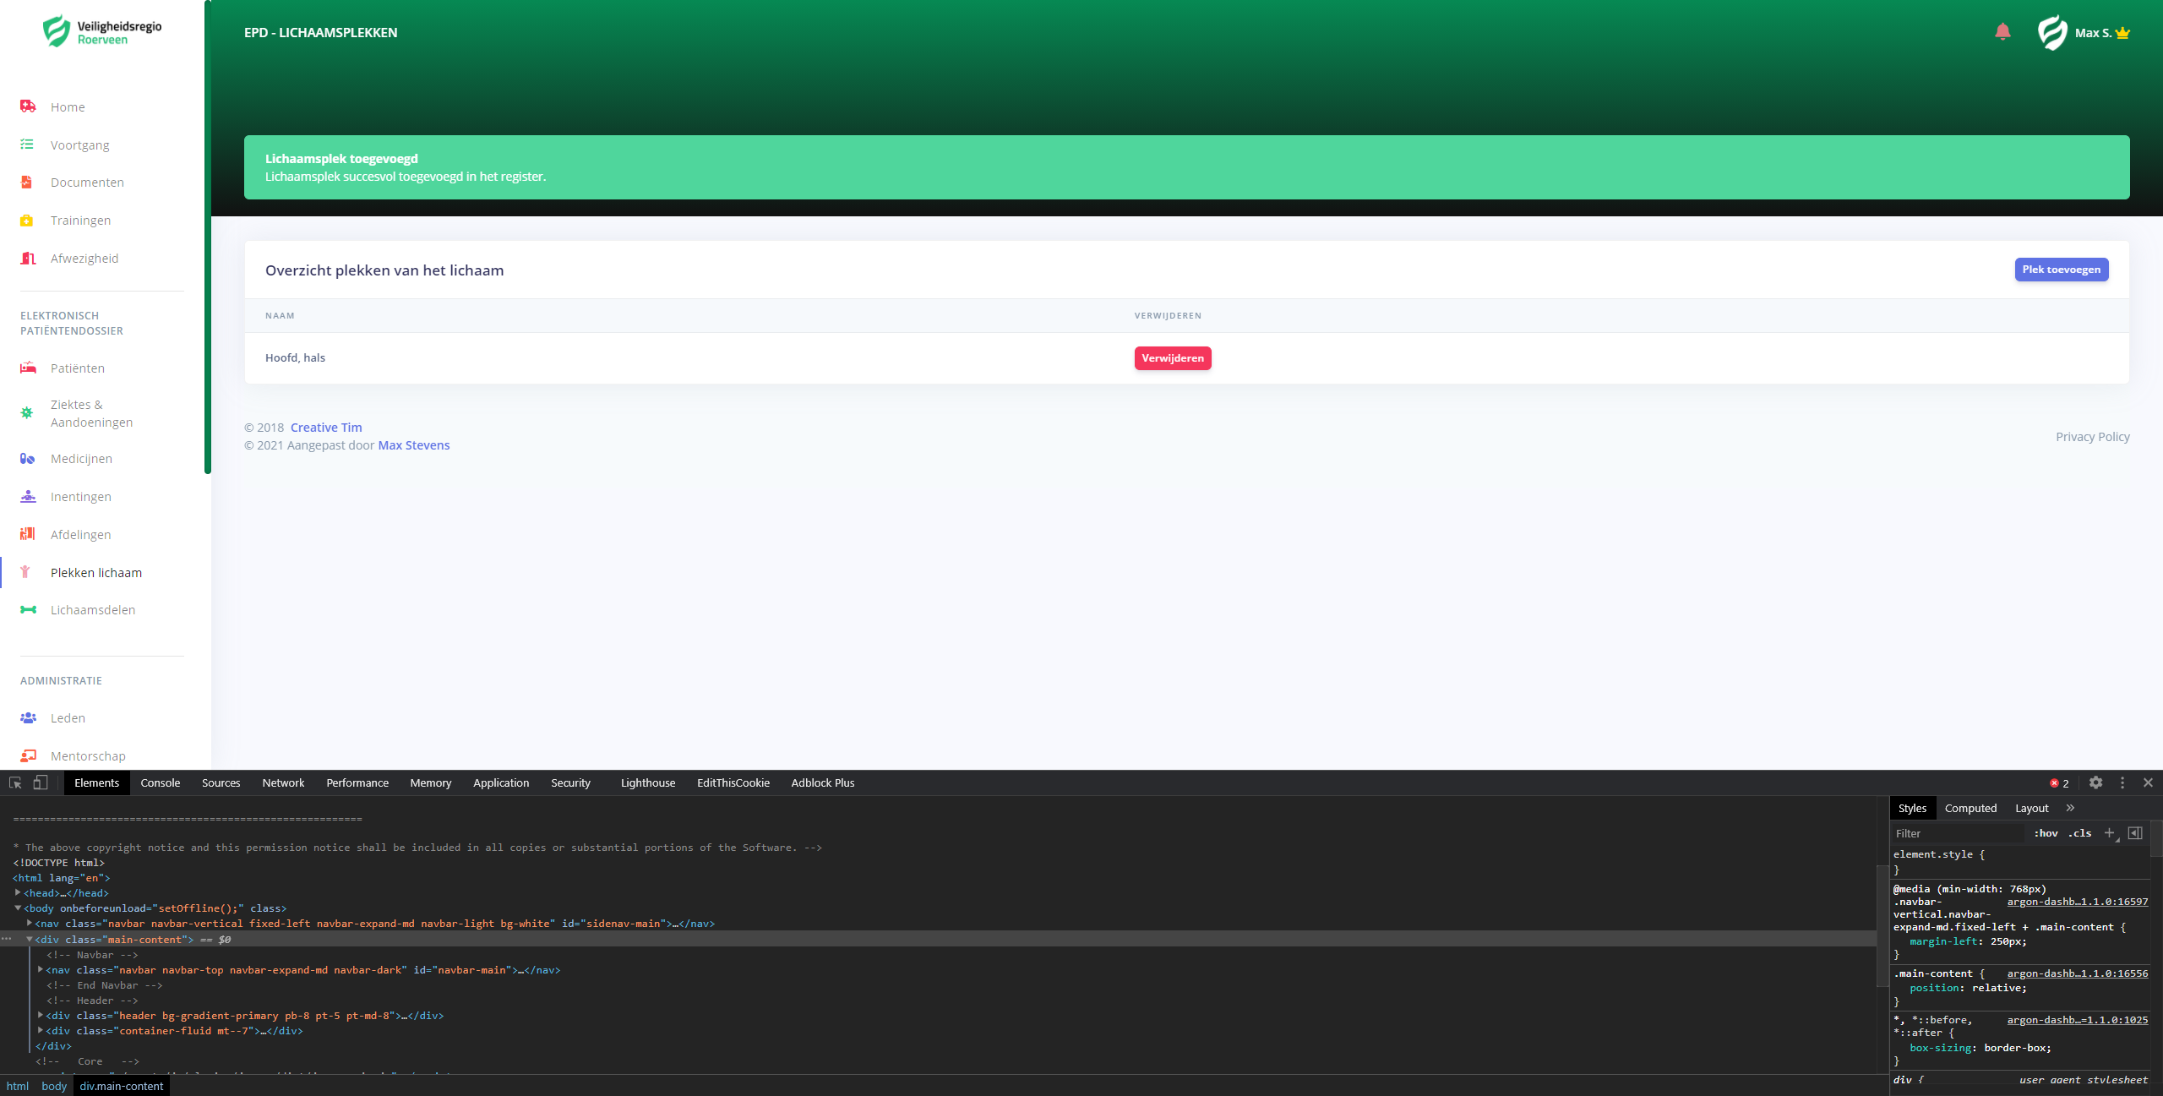Click the Patiënten bed icon
The width and height of the screenshot is (2163, 1096).
[28, 368]
